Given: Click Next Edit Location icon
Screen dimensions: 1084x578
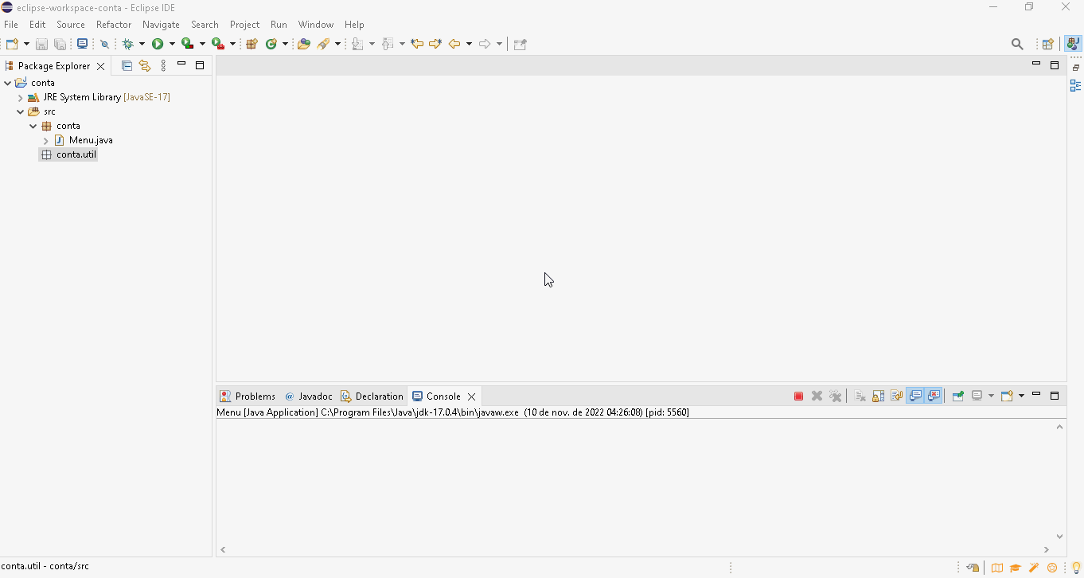Looking at the screenshot, I should tap(435, 44).
